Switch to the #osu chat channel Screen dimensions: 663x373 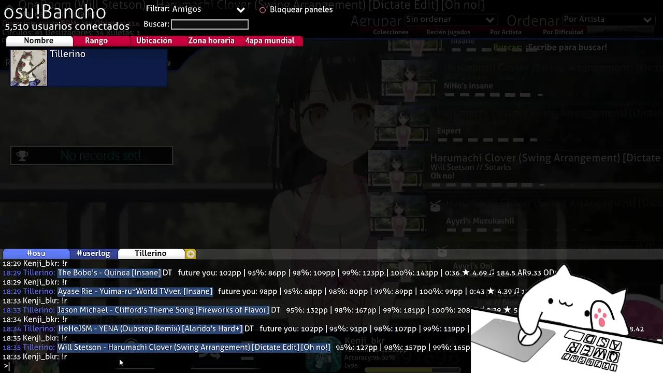tap(36, 253)
